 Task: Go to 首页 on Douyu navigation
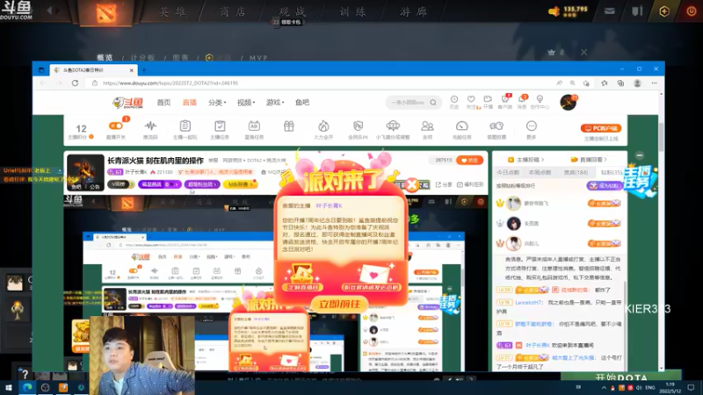pos(163,103)
